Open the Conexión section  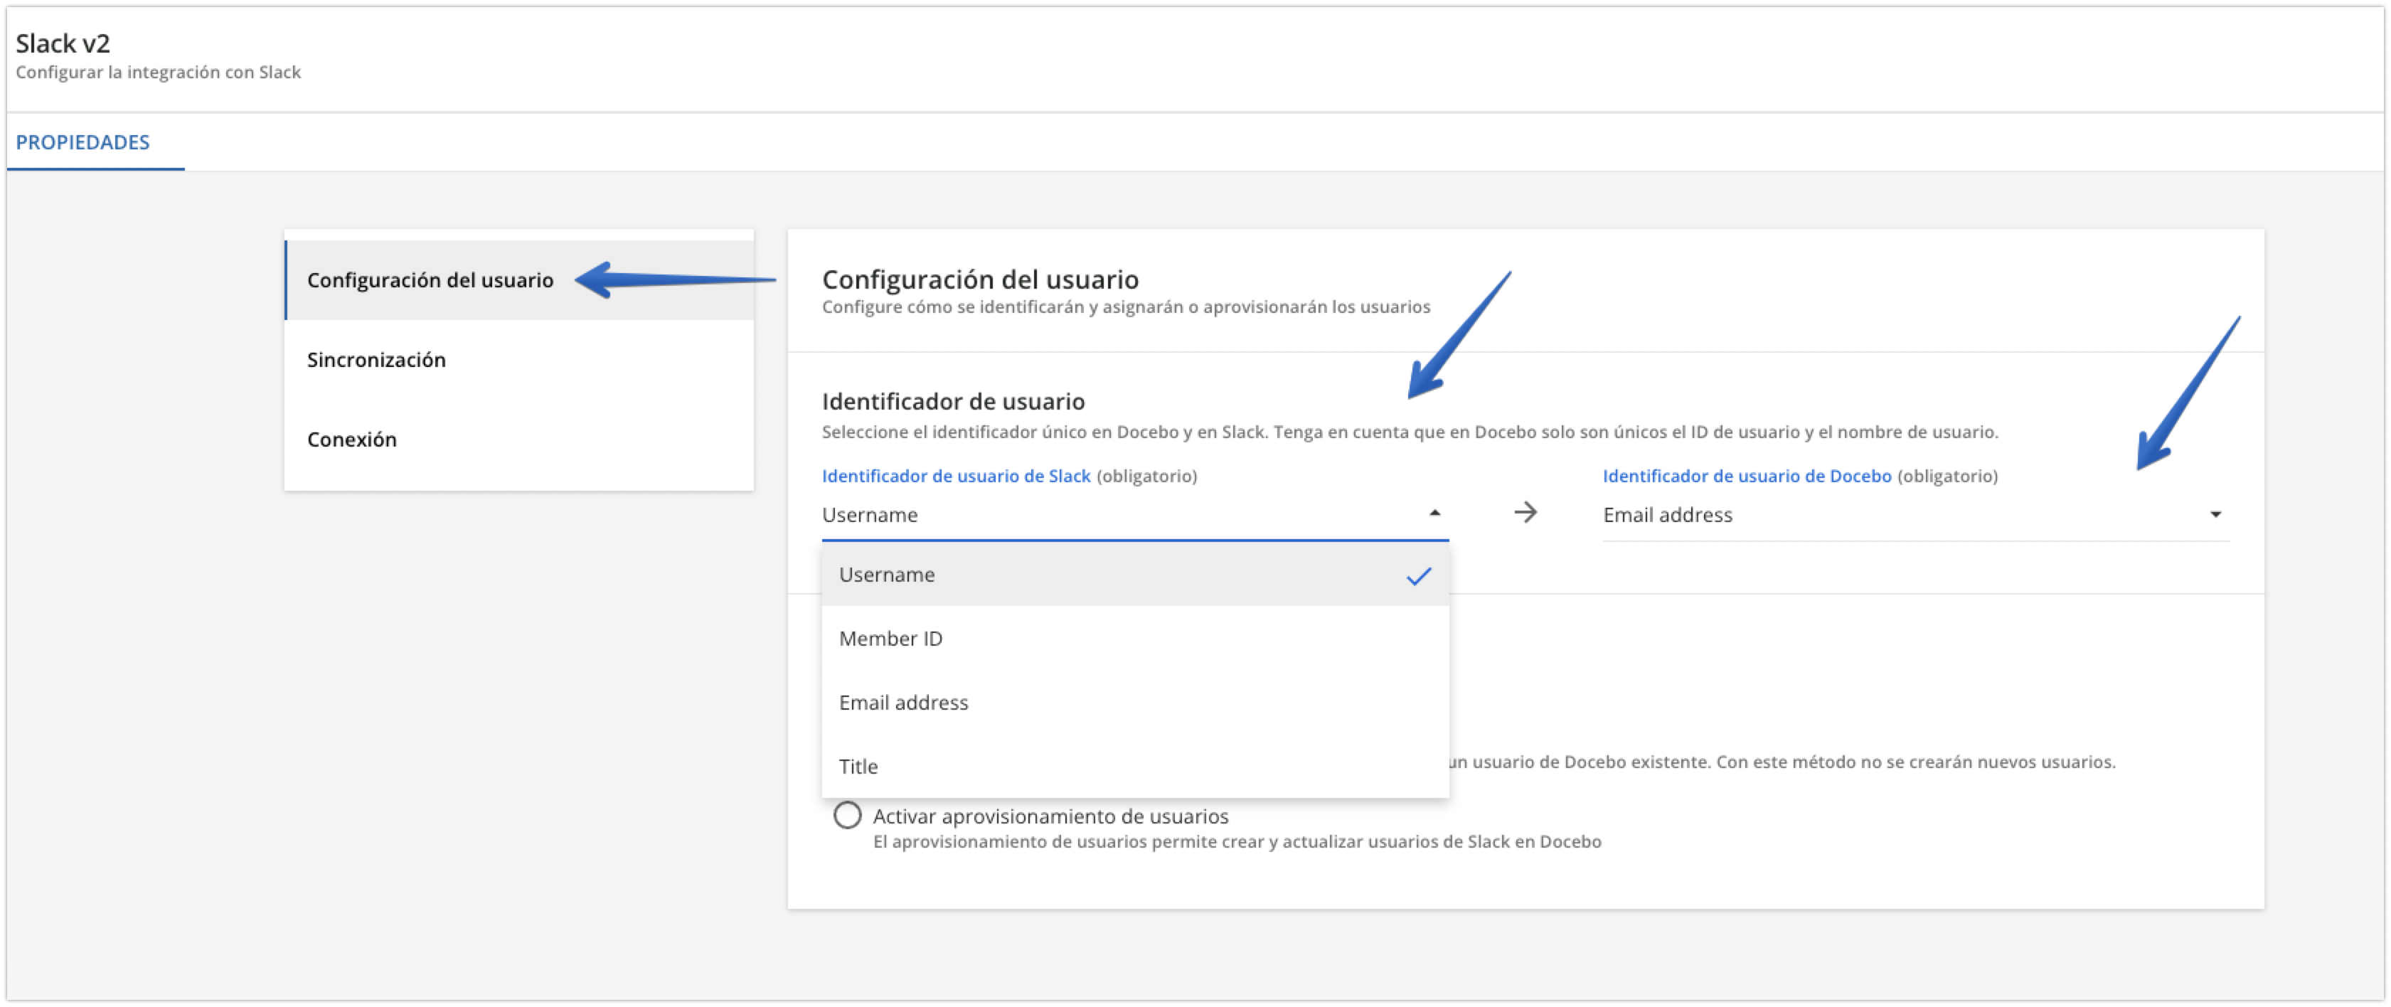[351, 439]
